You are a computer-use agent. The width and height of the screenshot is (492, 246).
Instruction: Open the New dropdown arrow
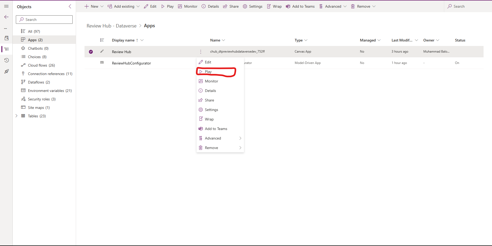[102, 6]
